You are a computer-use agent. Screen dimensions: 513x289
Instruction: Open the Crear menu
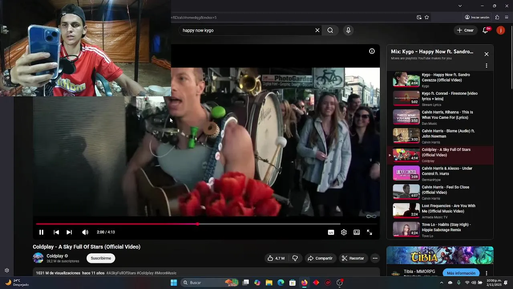coord(465,30)
